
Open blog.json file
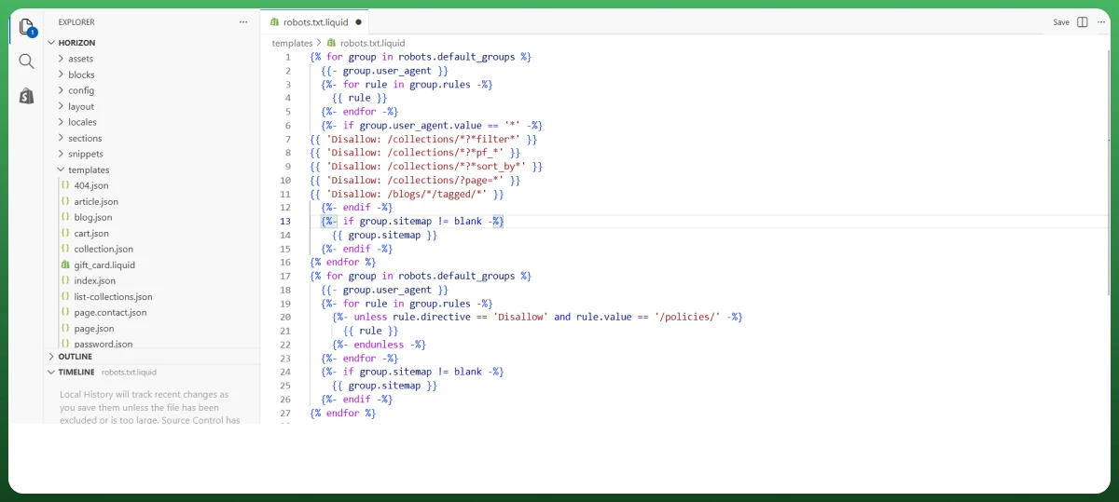pos(93,217)
